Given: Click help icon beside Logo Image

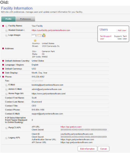Looking at the screenshot, I should coord(6,35).
